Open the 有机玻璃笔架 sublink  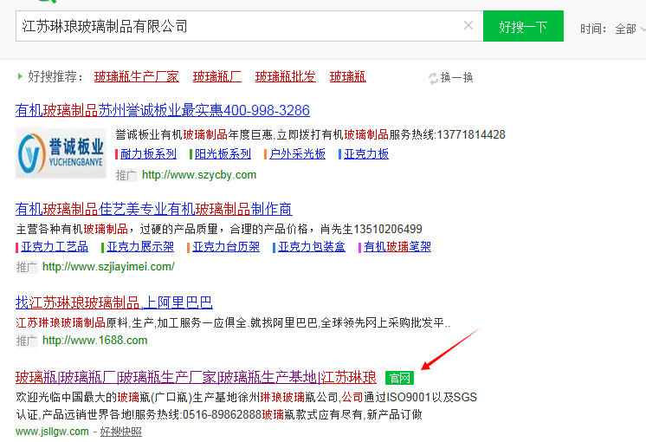pos(397,247)
